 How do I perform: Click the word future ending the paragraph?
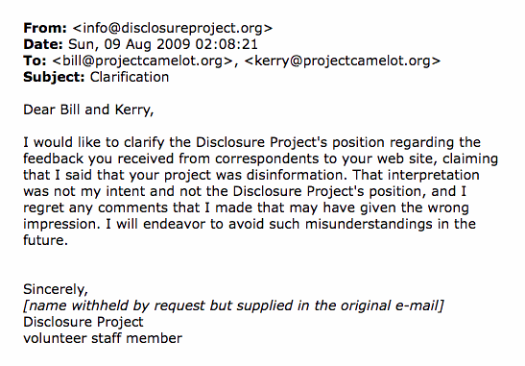pos(45,240)
